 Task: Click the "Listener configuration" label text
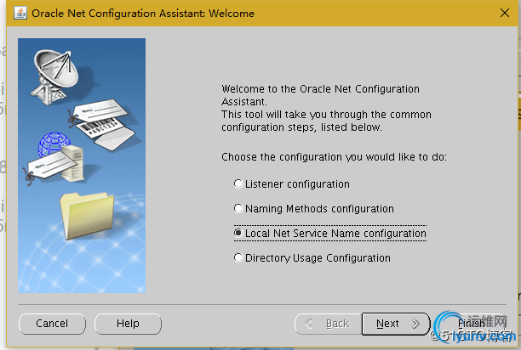(297, 184)
